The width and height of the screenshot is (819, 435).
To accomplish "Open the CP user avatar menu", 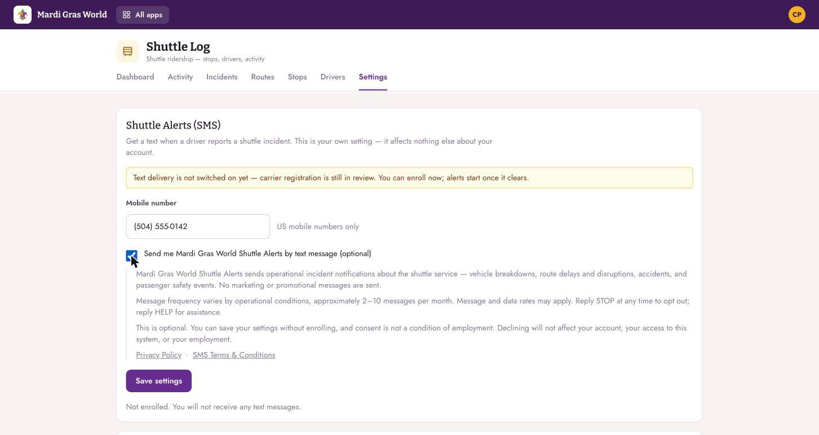I will click(x=797, y=15).
